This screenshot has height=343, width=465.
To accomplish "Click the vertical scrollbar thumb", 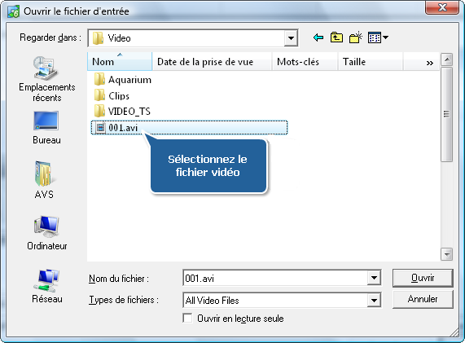I will (446, 114).
